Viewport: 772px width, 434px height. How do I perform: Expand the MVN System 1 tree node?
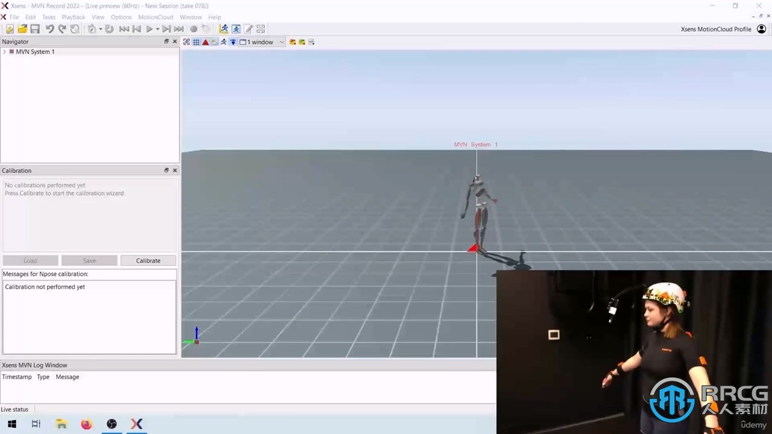point(4,52)
